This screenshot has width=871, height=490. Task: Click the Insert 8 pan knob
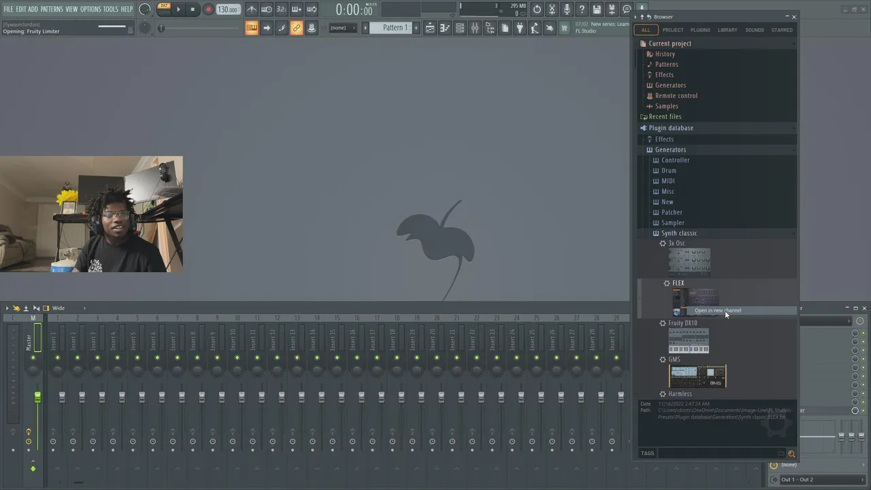[197, 370]
